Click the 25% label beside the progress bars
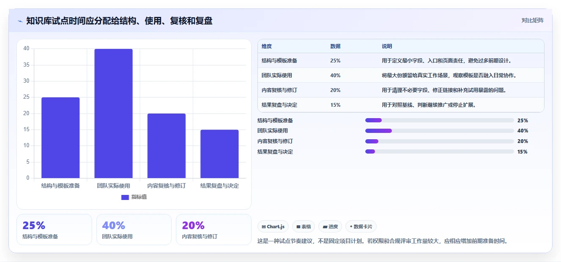This screenshot has width=561, height=262. click(523, 120)
